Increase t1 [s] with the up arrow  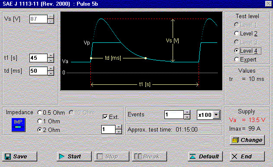tap(51, 56)
